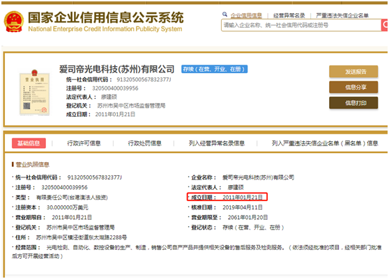Screen dimensions: 389x279
Task: Open the business license thumbnail image
Action: [34, 93]
